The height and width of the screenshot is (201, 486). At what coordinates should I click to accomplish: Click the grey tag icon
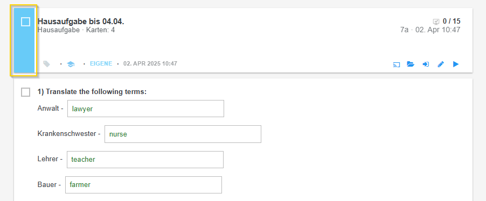[46, 64]
